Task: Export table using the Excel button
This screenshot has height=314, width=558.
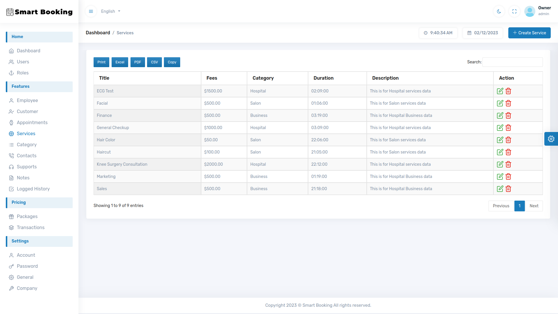Action: coord(120,62)
